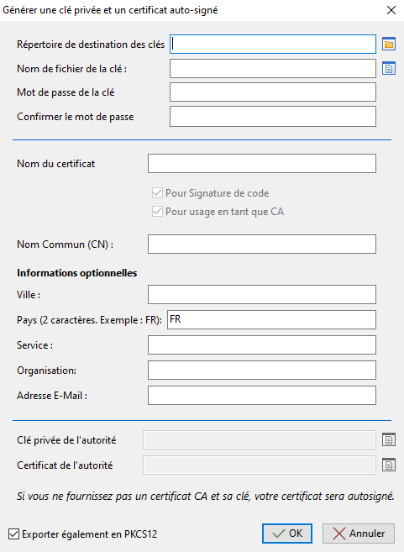Screen dimensions: 404x552
Task: Select the 'Ville' text field
Action: tap(262, 294)
